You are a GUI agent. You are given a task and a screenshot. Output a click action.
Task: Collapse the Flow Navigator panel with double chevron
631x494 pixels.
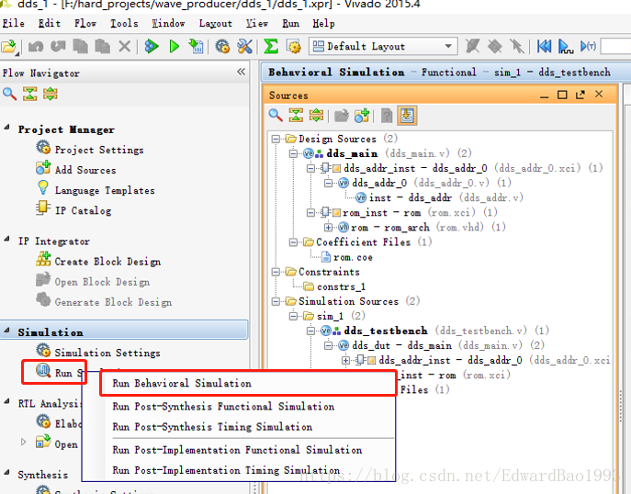(241, 72)
